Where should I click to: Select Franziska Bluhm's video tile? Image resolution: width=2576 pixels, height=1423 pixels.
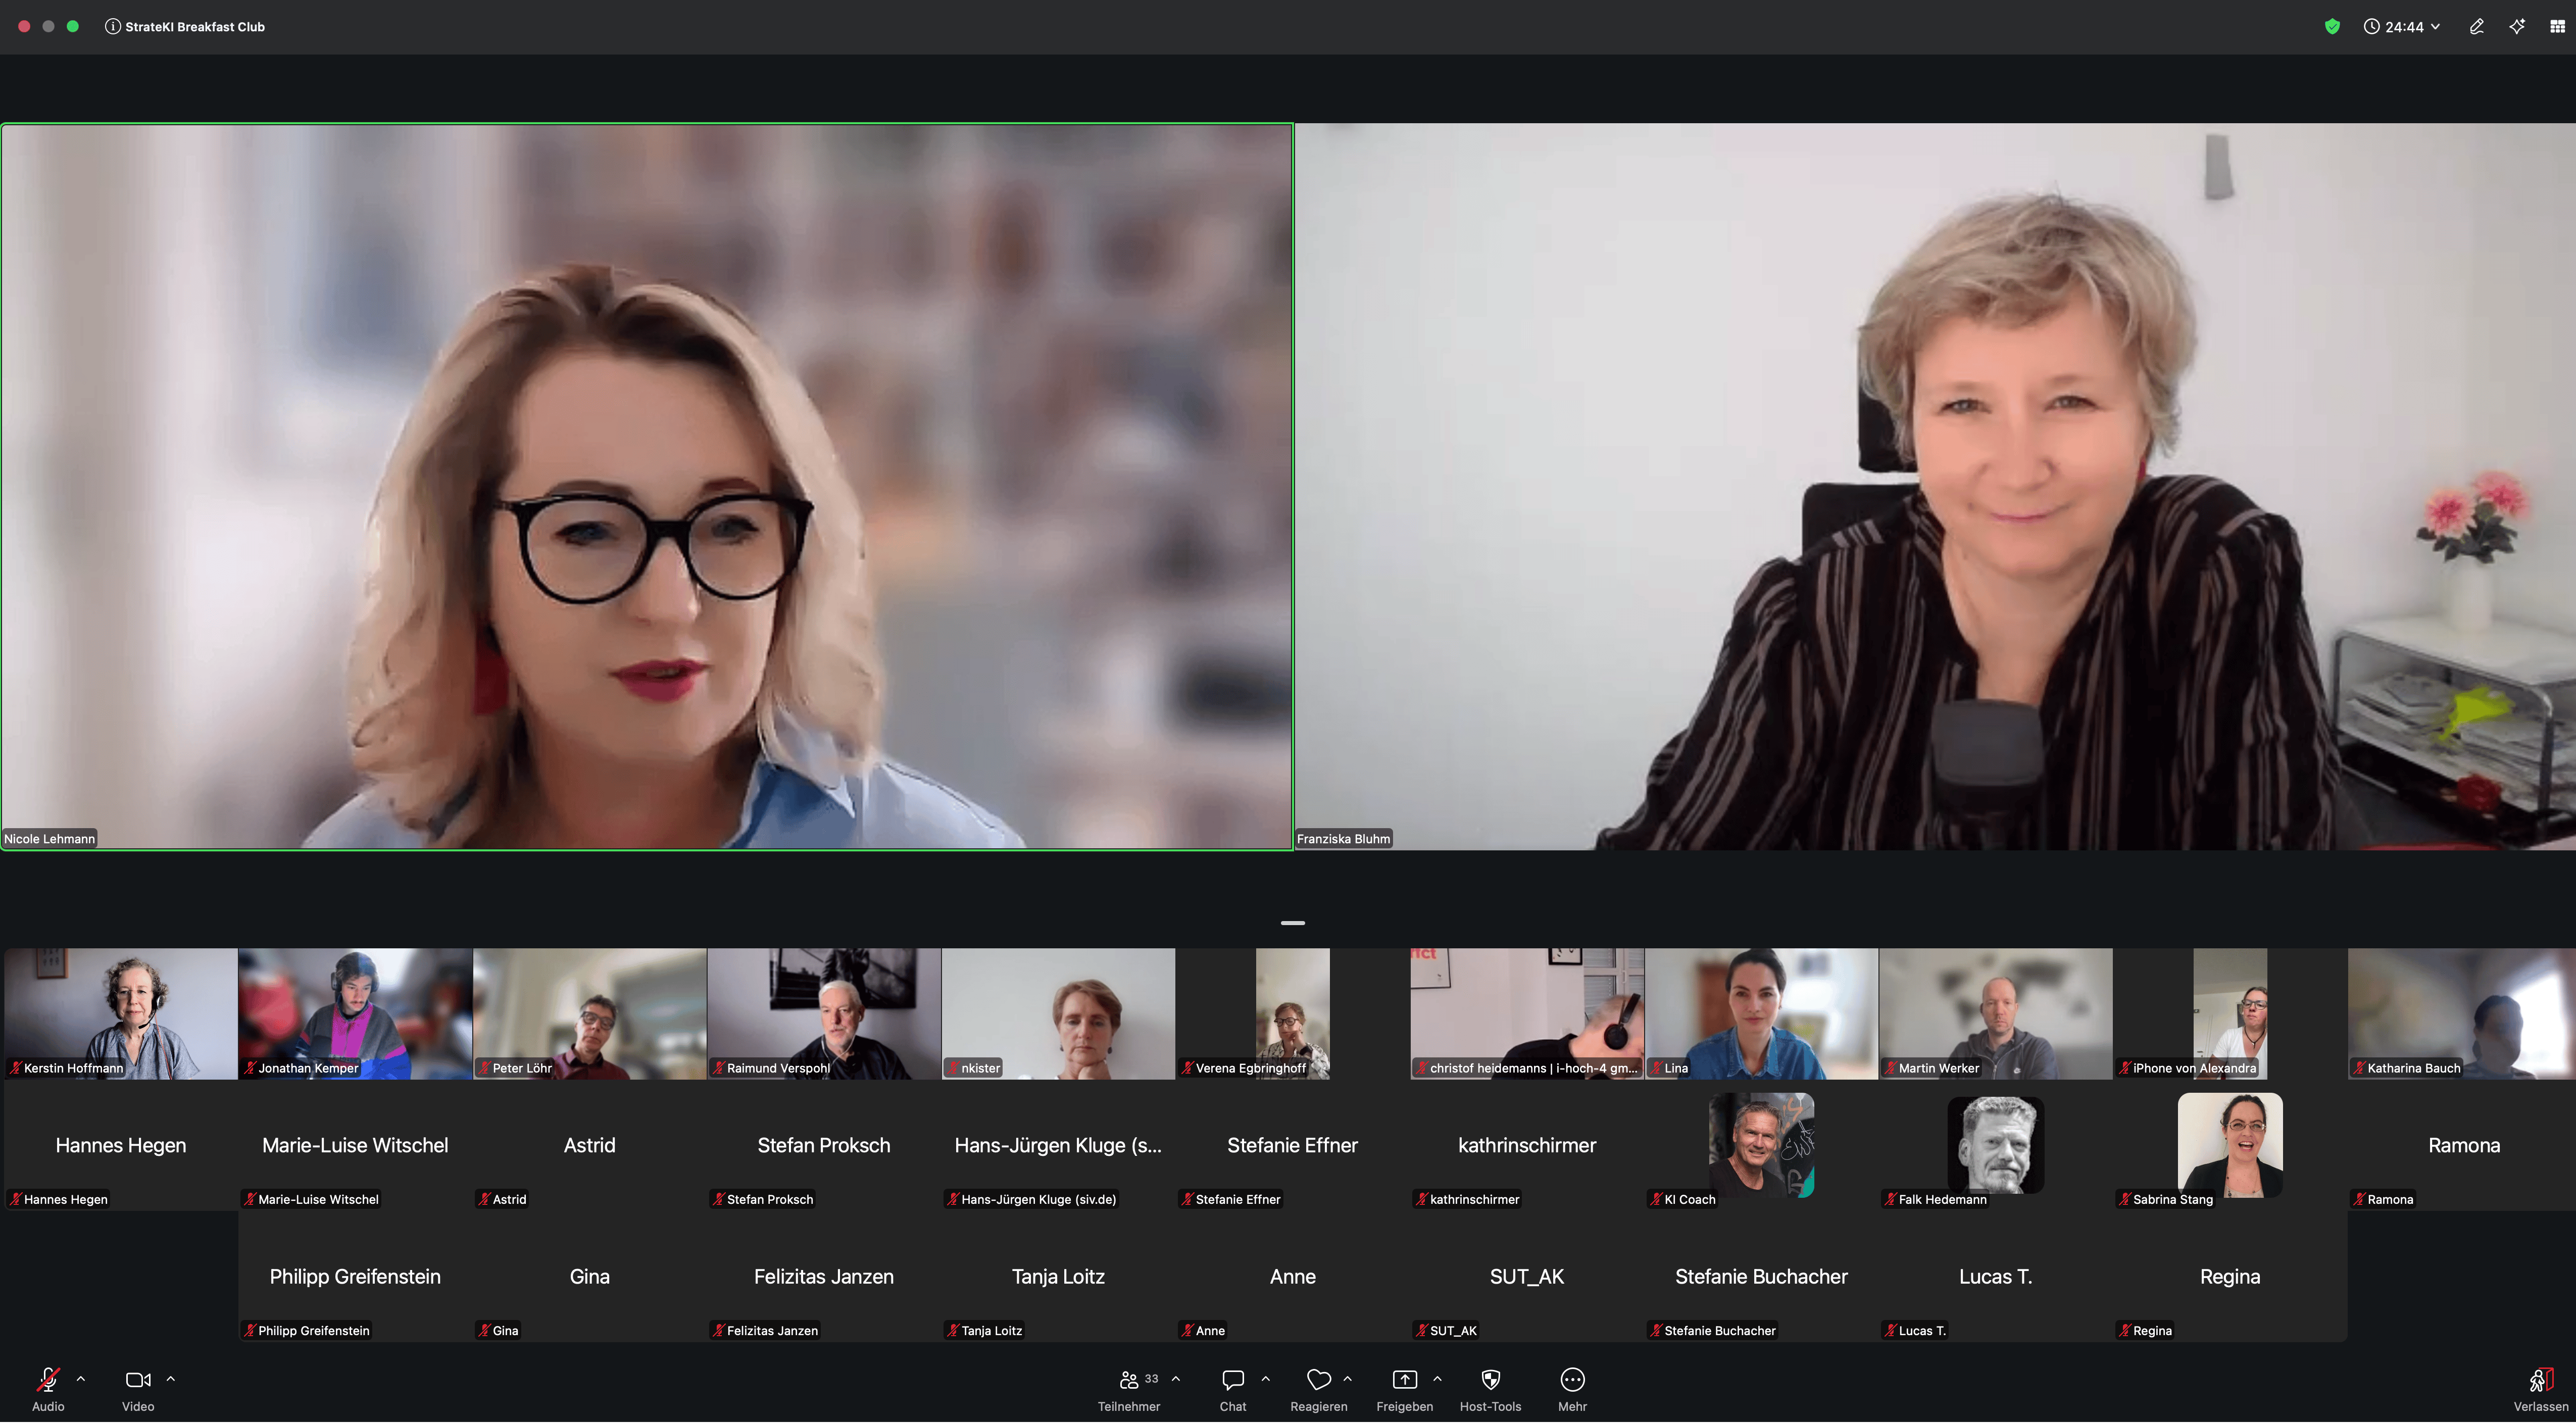(x=1935, y=487)
